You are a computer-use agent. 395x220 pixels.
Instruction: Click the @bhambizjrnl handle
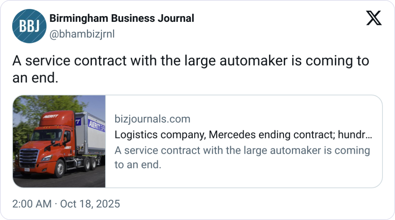[82, 34]
